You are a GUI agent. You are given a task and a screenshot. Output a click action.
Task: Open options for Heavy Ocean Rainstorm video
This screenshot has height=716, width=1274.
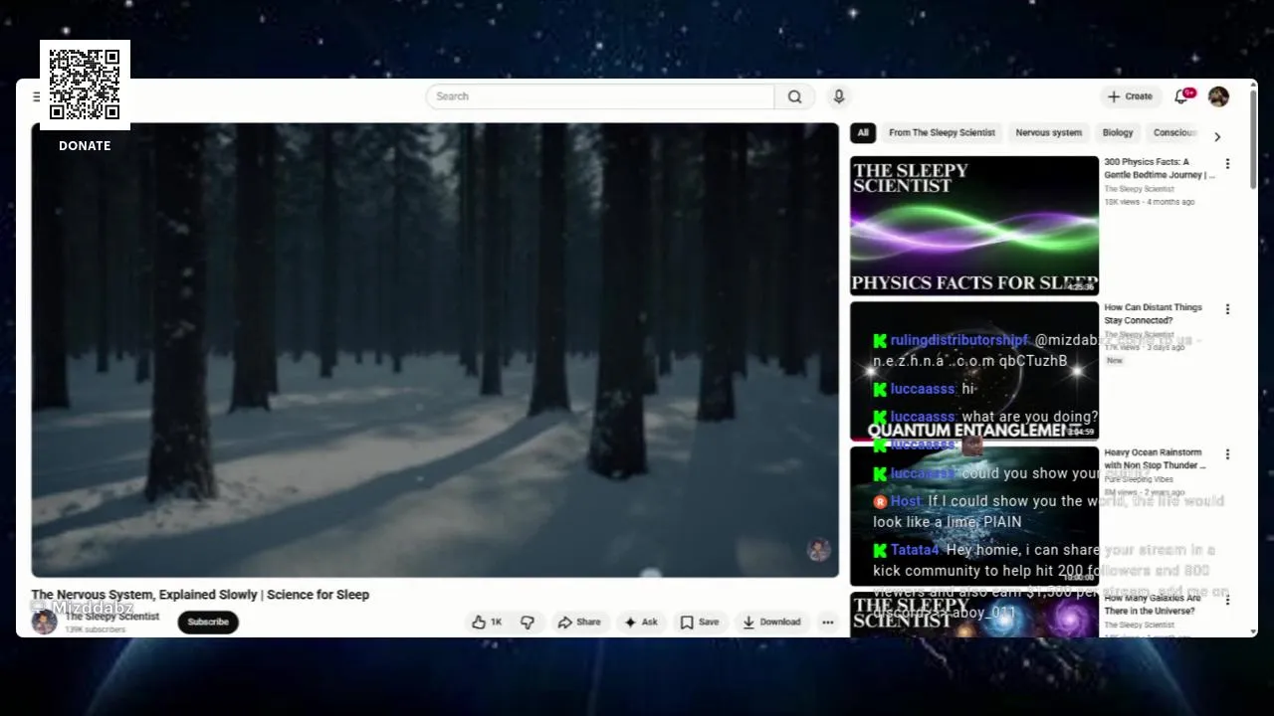click(x=1227, y=454)
